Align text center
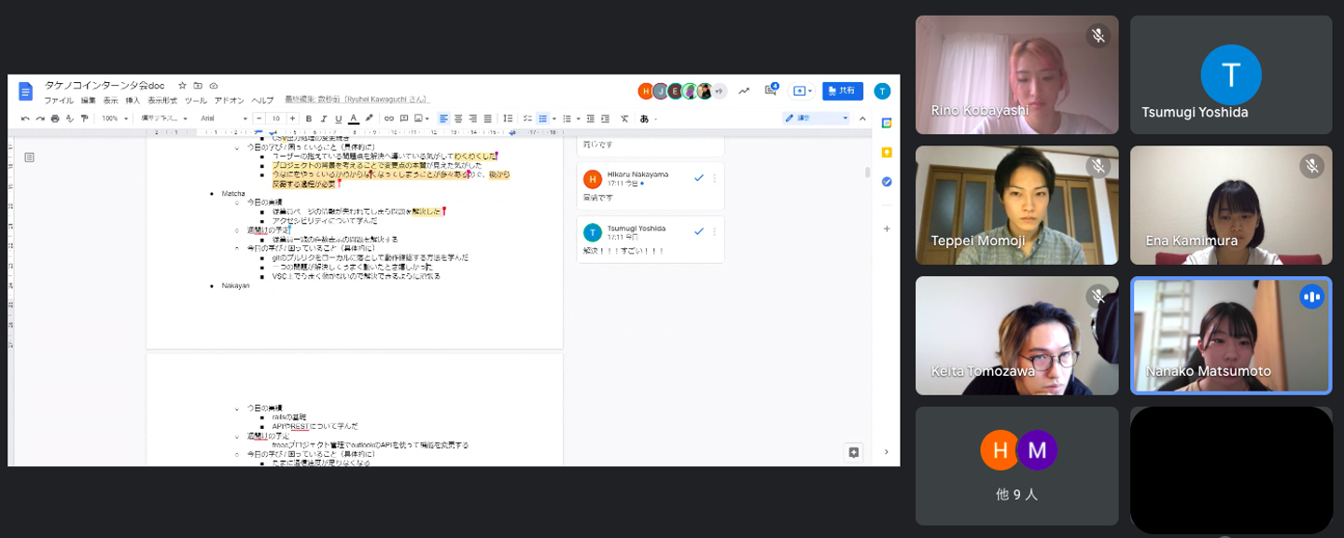Screen dimensions: 1344x538 (458, 118)
